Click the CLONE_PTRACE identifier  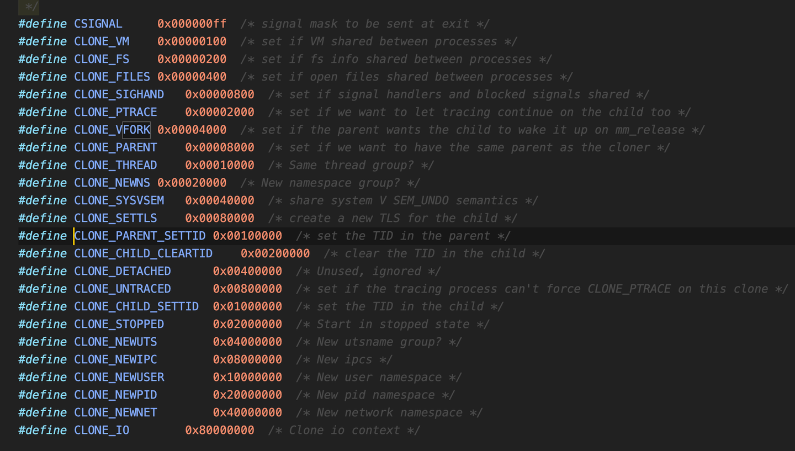pyautogui.click(x=115, y=112)
